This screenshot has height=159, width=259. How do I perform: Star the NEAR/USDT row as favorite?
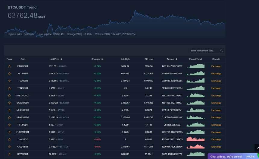pyautogui.click(x=9, y=110)
